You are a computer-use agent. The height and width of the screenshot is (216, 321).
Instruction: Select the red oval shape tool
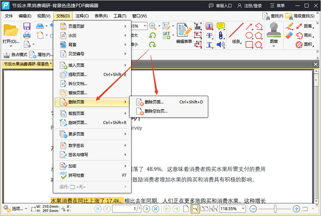click(249, 35)
